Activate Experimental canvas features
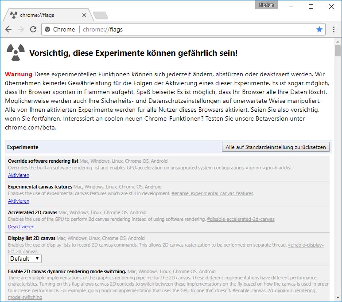 (x=19, y=201)
